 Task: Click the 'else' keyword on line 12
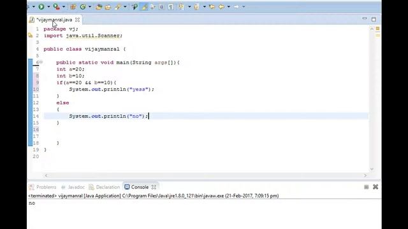coord(62,103)
